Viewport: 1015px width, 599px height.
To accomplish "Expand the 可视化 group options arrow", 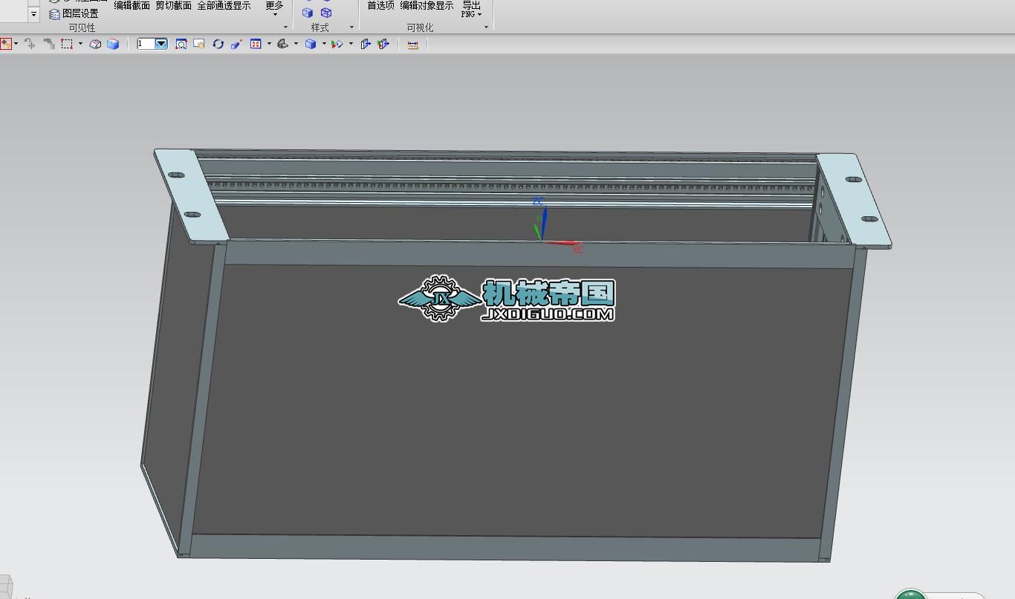I will 486,27.
